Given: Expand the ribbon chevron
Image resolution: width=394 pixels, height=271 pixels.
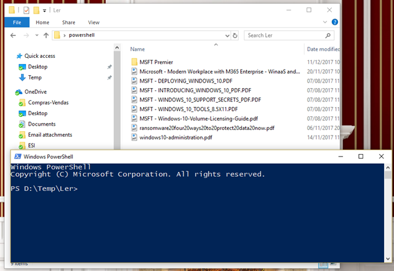Looking at the screenshot, I should 325,22.
